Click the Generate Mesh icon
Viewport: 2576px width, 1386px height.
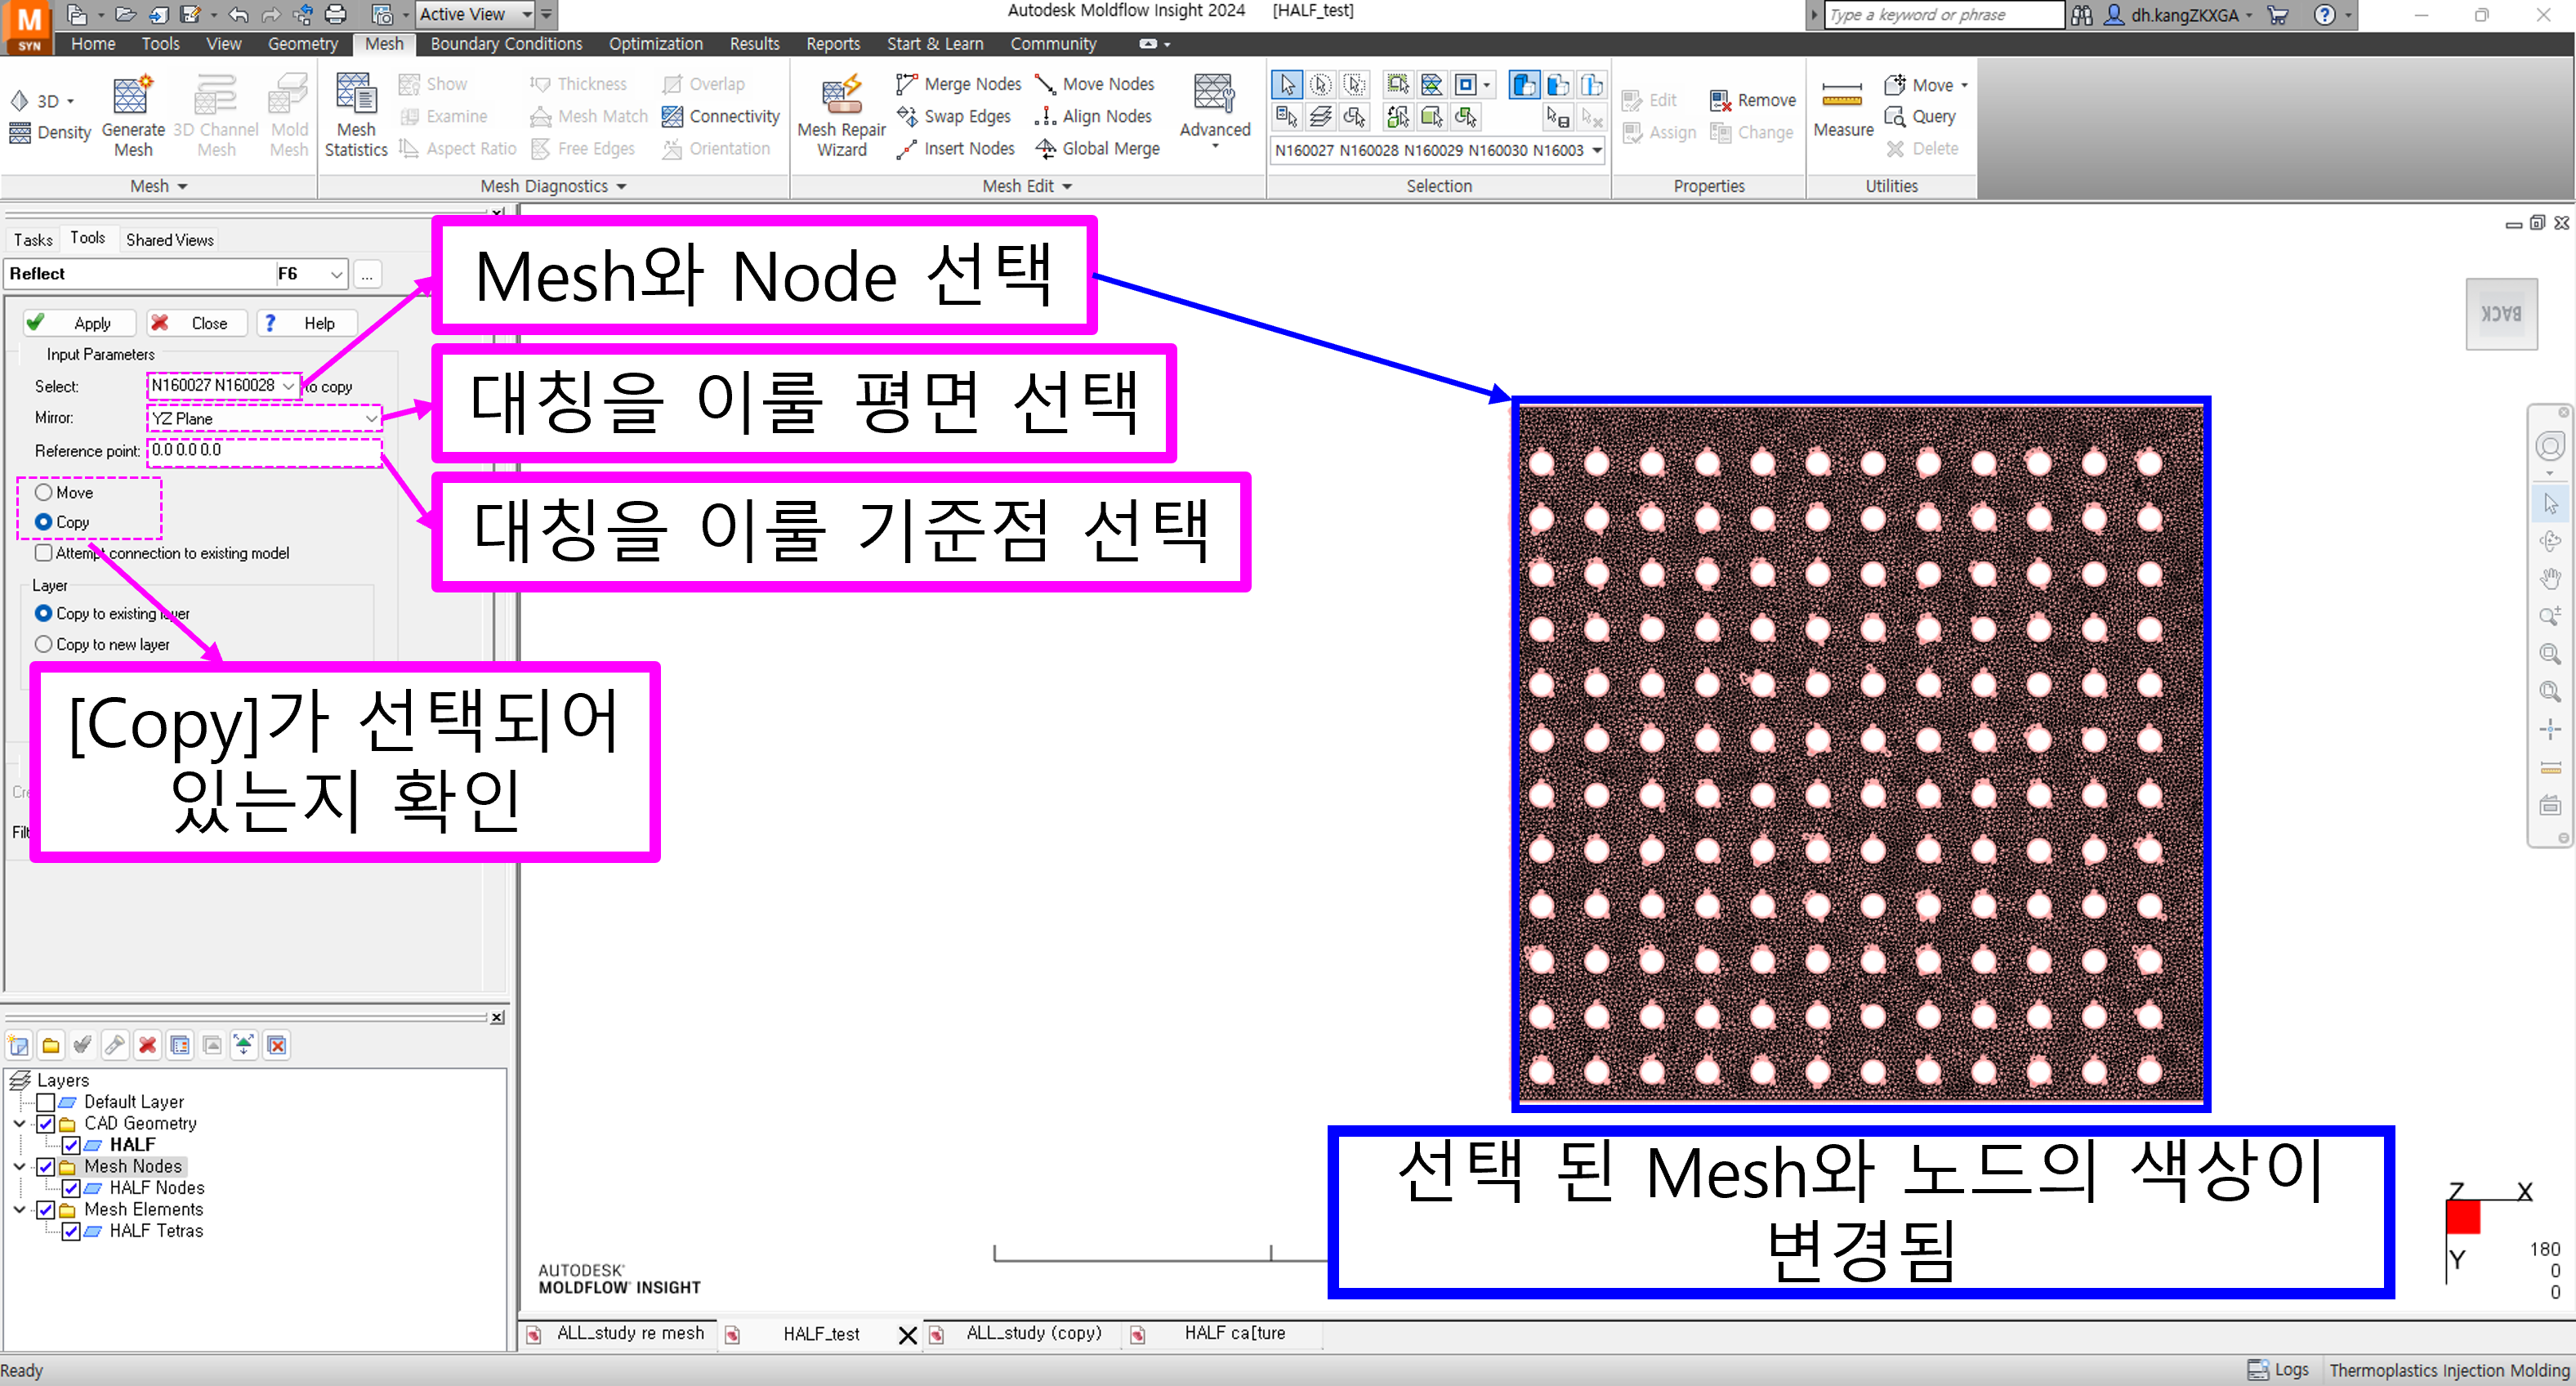tap(132, 116)
